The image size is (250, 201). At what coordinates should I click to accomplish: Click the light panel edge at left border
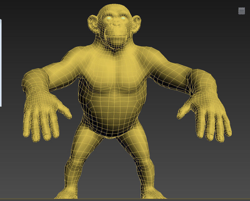tap(1, 63)
